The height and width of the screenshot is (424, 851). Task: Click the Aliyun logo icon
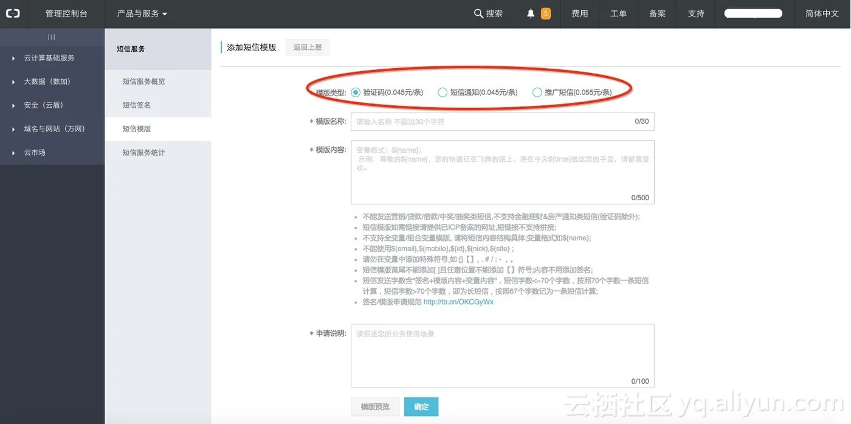13,13
